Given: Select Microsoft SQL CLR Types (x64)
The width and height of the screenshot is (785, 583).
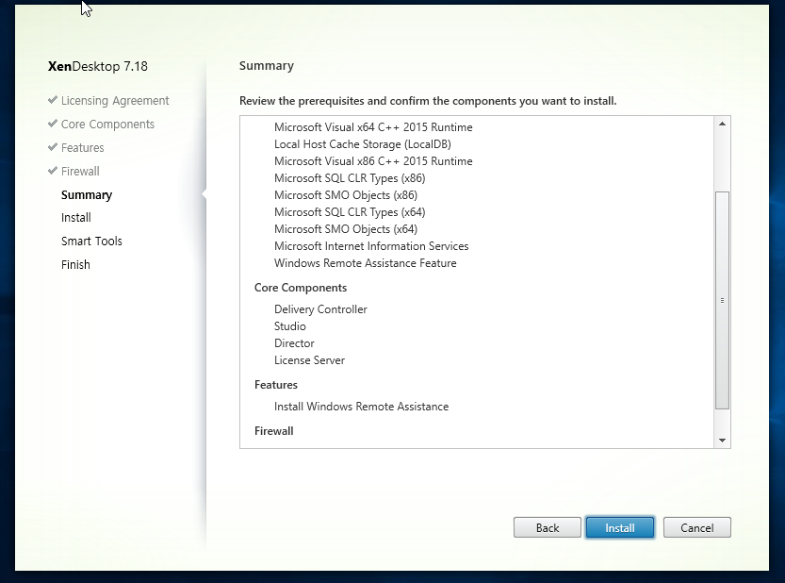Looking at the screenshot, I should (x=350, y=212).
